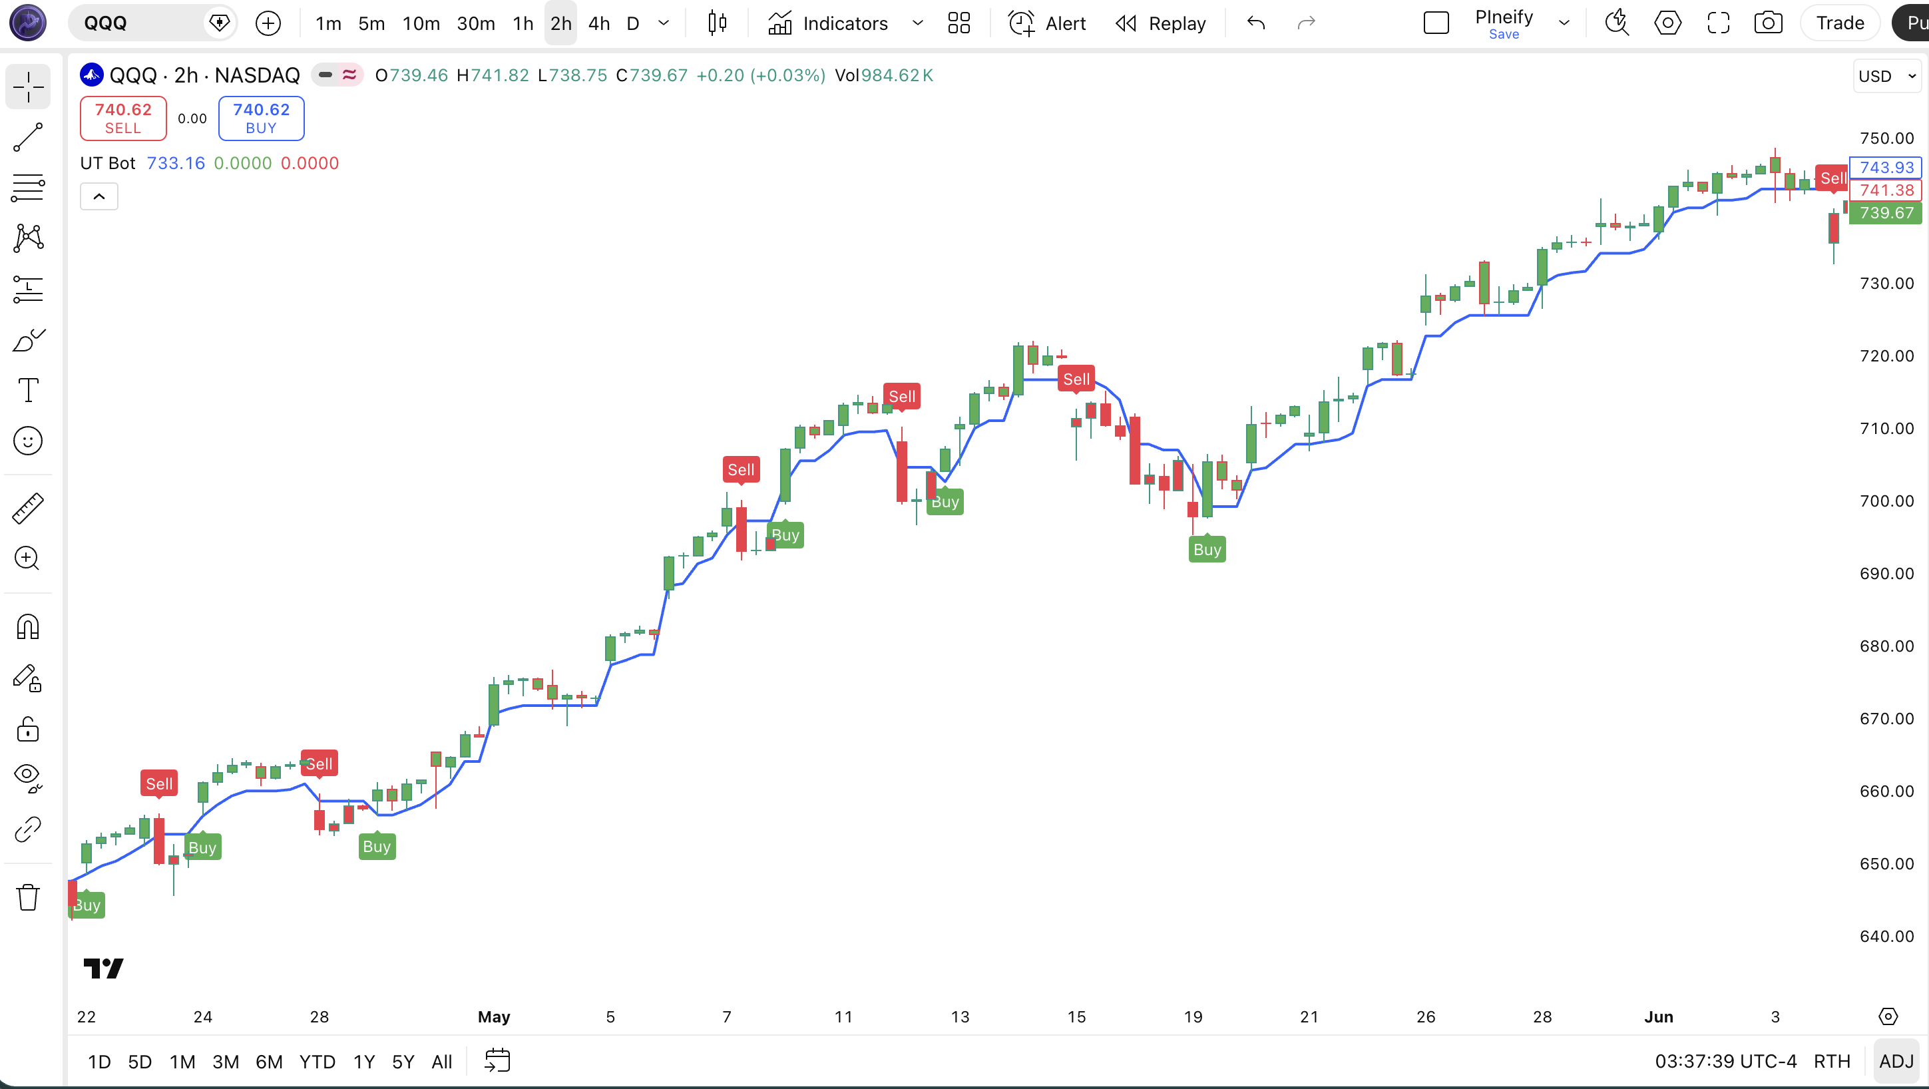The image size is (1929, 1089).
Task: Toggle hide all drawings eye icon
Action: (x=29, y=779)
